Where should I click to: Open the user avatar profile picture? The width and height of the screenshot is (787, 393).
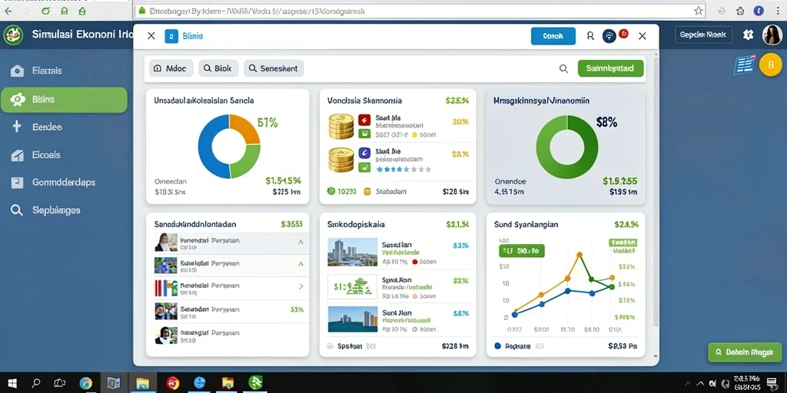click(x=772, y=35)
